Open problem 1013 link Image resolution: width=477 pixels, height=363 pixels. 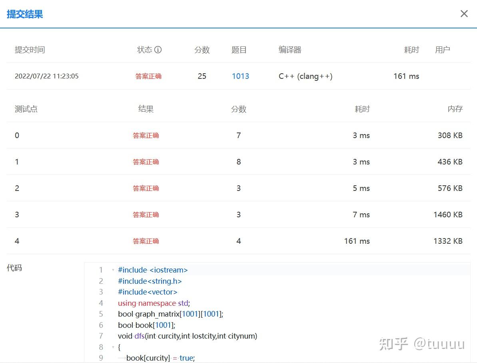(240, 76)
